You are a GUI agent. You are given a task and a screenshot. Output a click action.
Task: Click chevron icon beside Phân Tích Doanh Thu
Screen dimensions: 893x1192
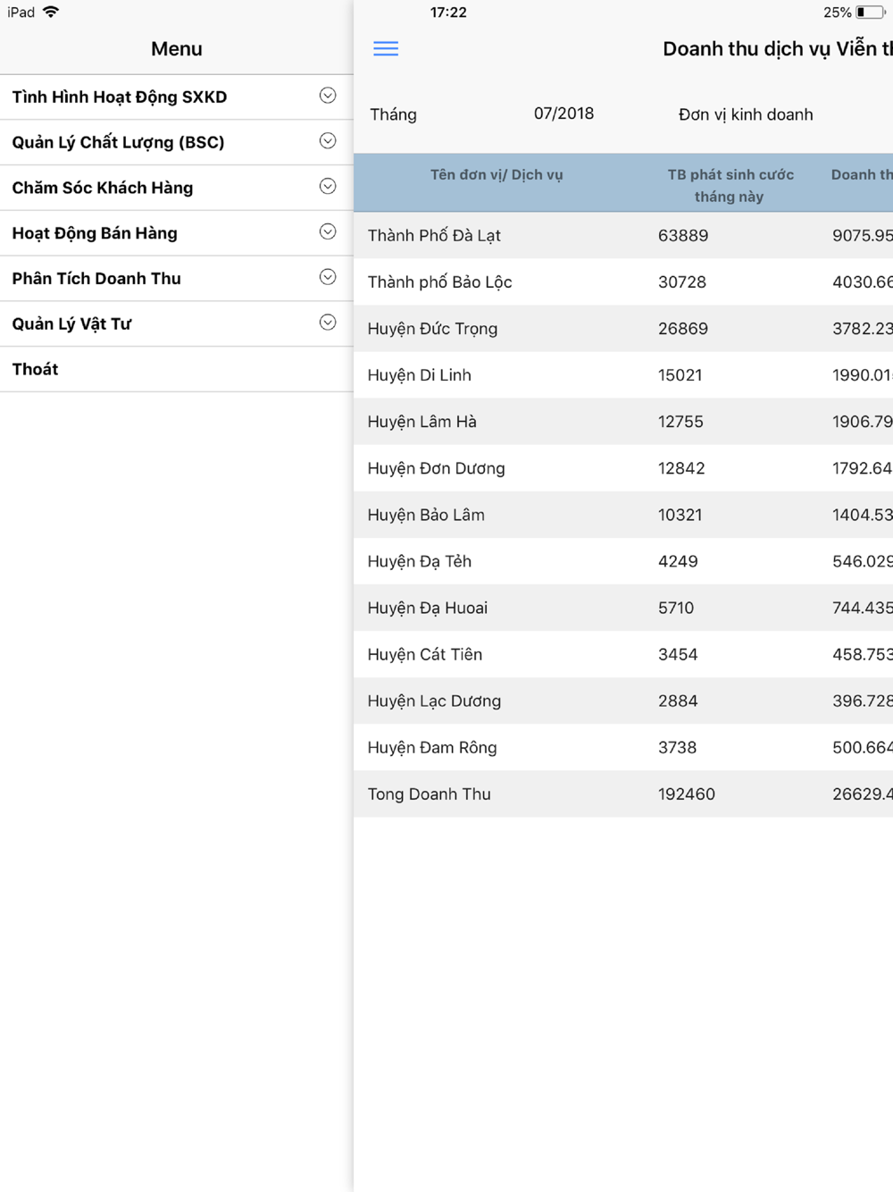click(x=328, y=278)
